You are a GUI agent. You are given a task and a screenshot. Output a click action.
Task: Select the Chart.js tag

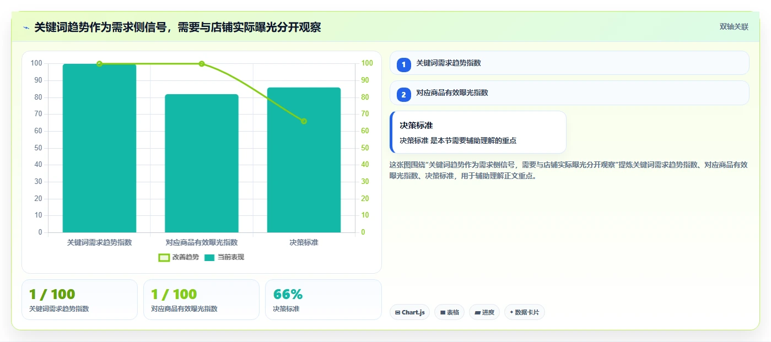(x=409, y=312)
